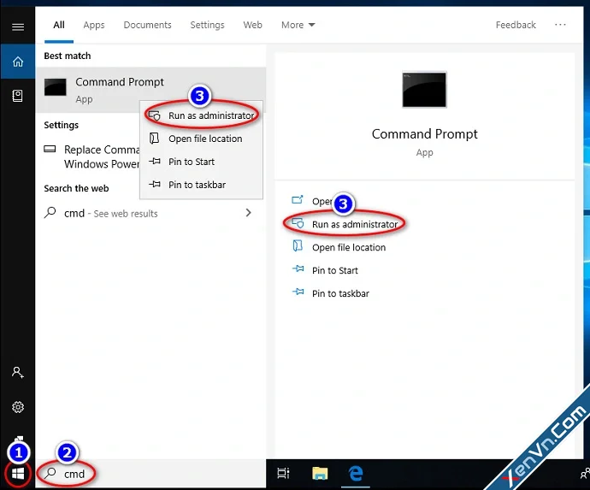Open Microsoft Edge from the taskbar

(x=356, y=473)
